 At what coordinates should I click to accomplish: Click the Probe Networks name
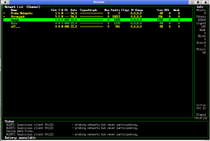tap(22, 13)
